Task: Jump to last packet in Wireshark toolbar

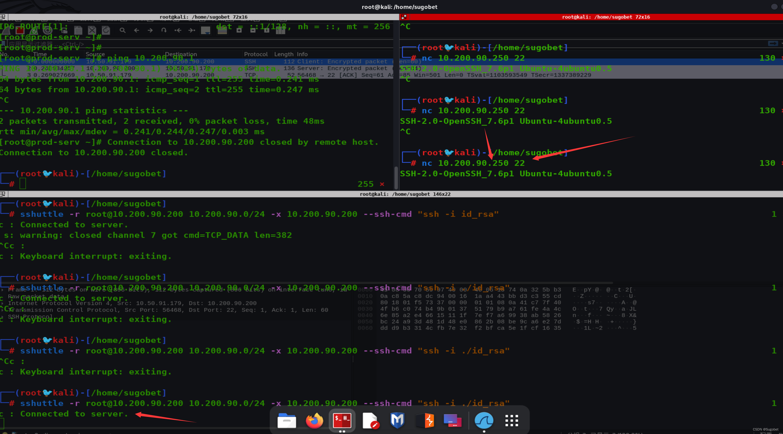Action: click(x=192, y=30)
